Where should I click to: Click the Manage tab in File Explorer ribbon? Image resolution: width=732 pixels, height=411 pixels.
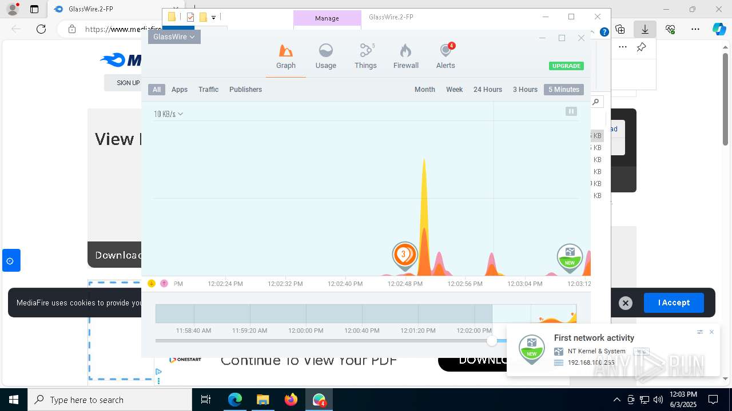327,18
